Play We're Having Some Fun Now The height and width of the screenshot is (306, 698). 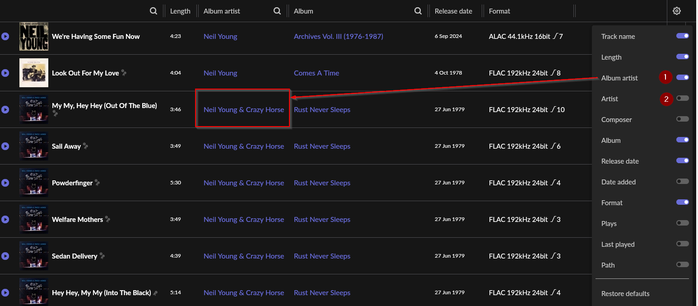pos(5,37)
